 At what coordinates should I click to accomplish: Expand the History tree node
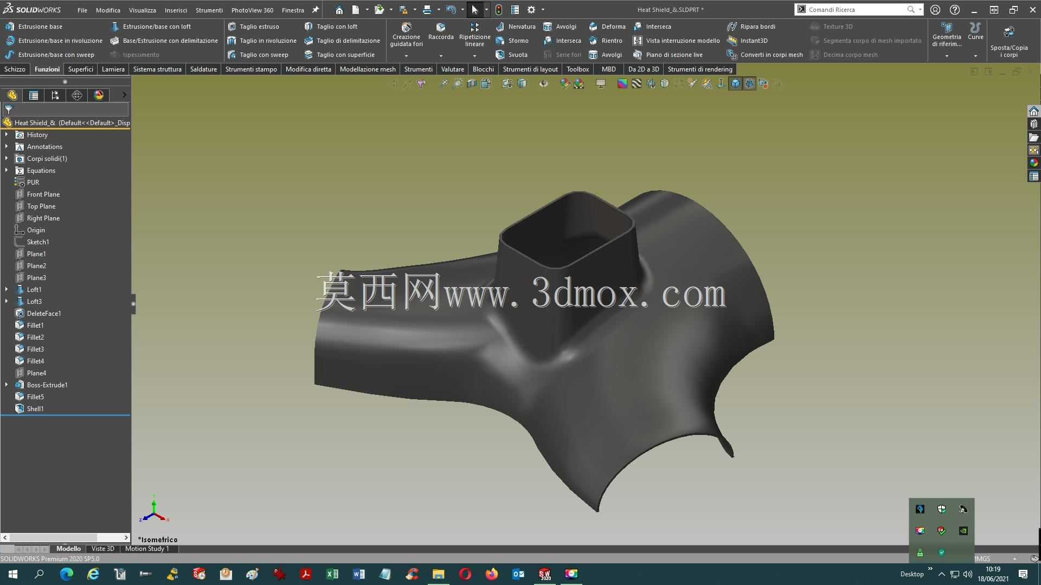7,134
